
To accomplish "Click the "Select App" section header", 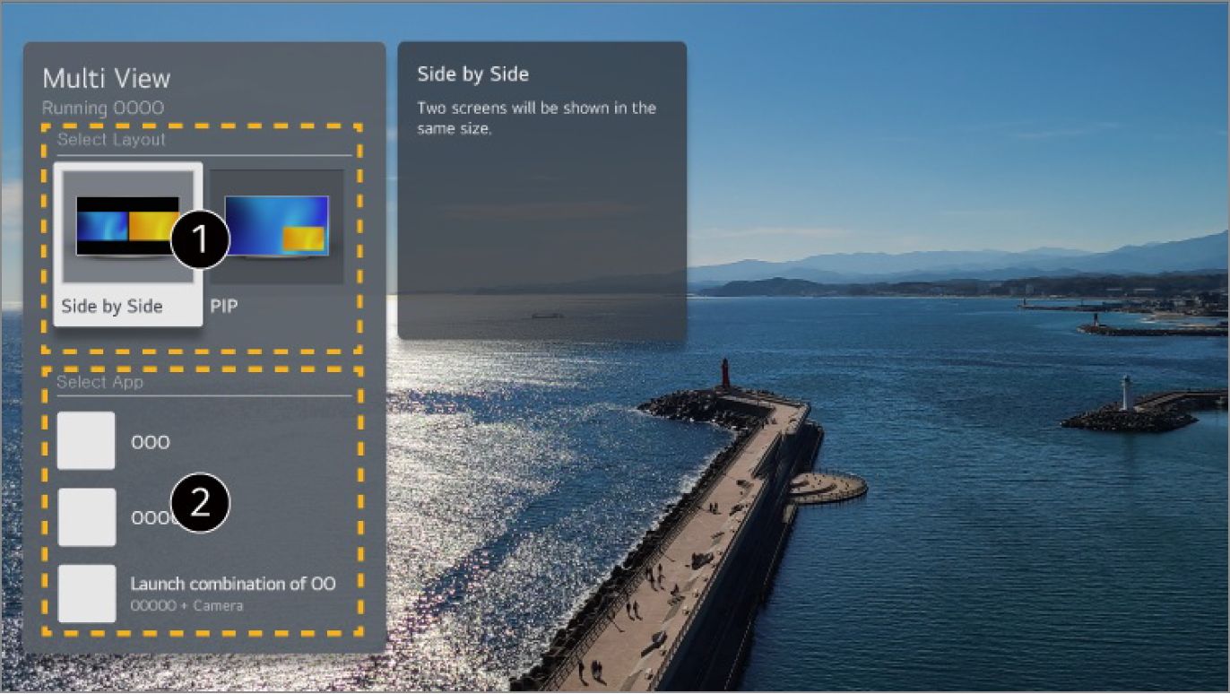I will 100,382.
